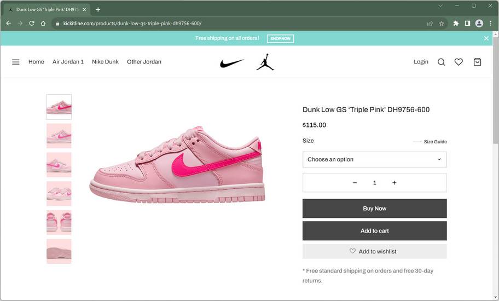Go to Home menu item

(x=36, y=62)
